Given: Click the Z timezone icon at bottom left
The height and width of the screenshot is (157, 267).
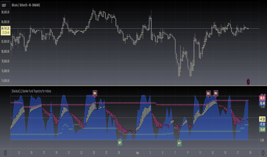Looking at the screenshot, I should [x=5, y=153].
